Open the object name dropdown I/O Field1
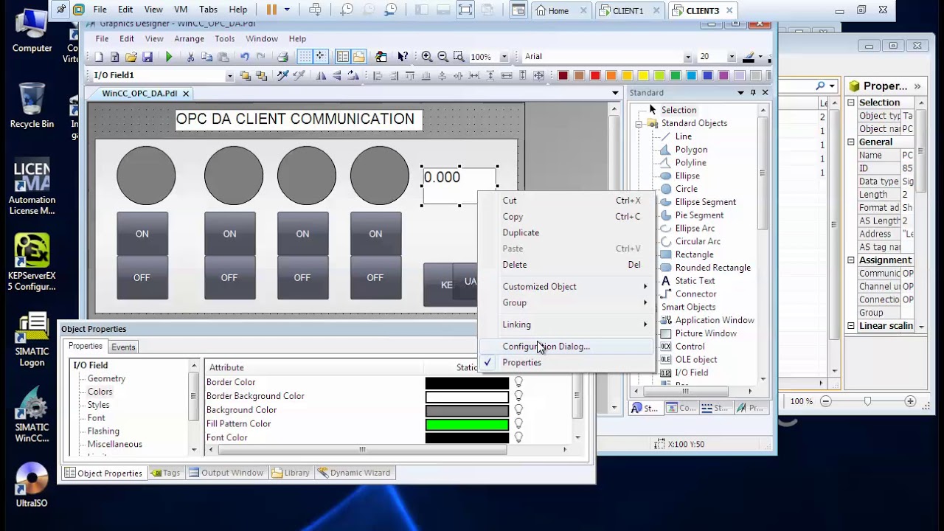This screenshot has width=944, height=531. (x=229, y=76)
